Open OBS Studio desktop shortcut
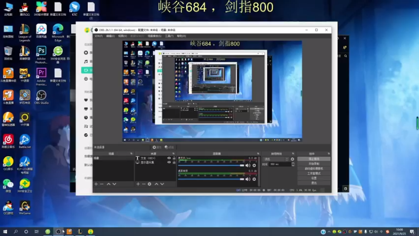Screen dimensions: 419x236 point(41,97)
